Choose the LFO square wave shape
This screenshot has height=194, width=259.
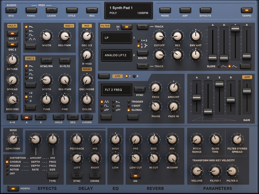[106, 106]
